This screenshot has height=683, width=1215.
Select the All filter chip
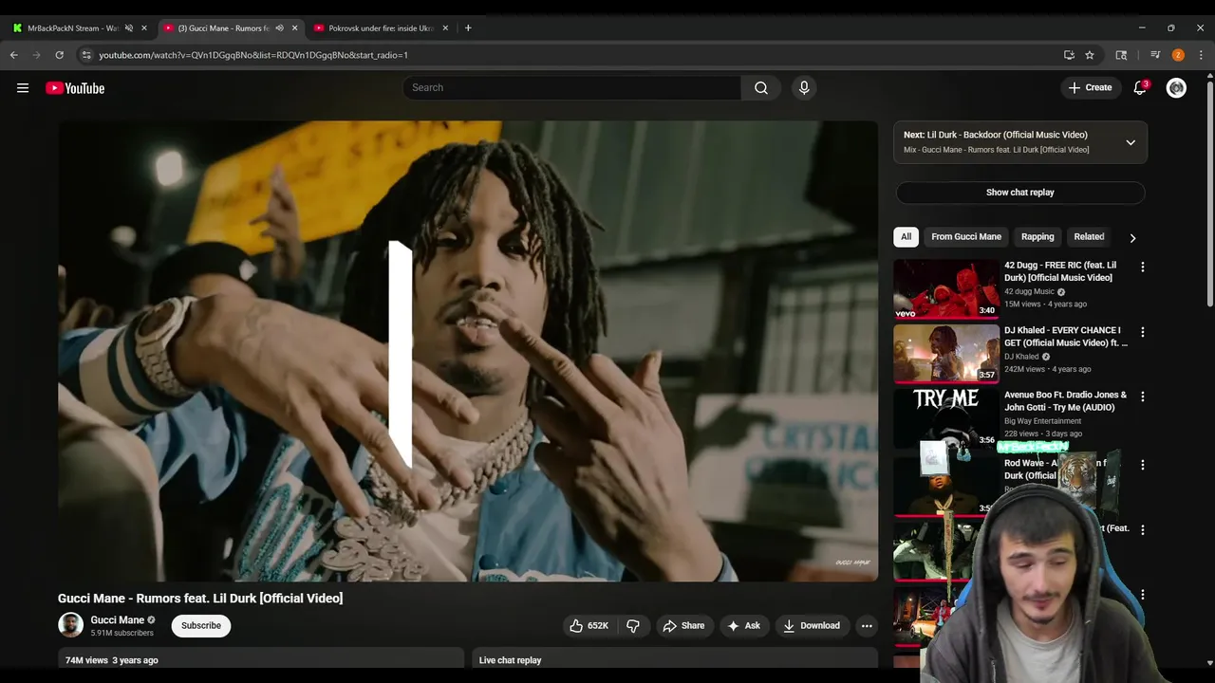(906, 237)
